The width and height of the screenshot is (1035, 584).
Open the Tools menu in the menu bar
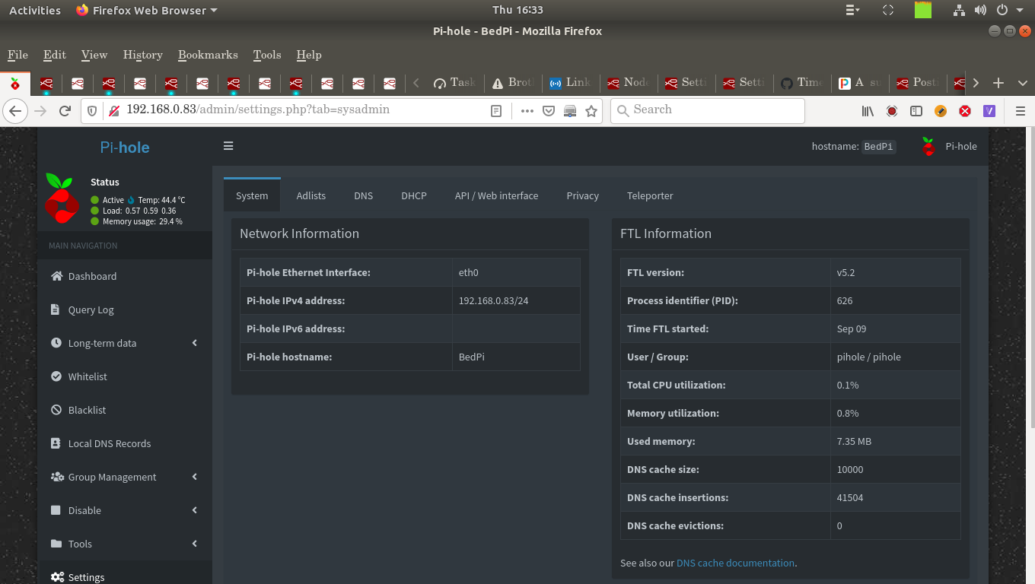click(x=267, y=55)
